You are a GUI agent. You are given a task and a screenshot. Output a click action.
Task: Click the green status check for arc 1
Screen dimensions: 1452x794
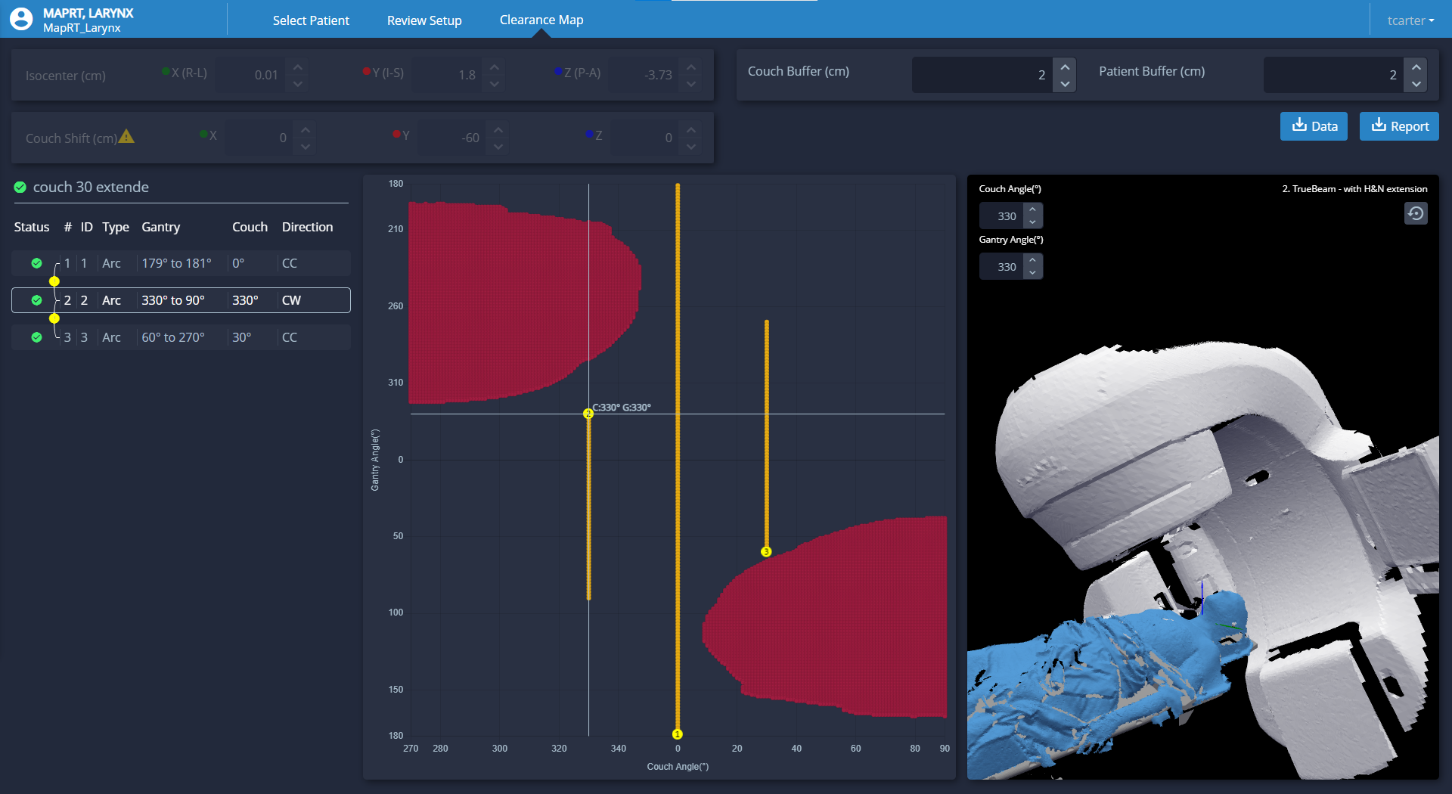(x=36, y=263)
